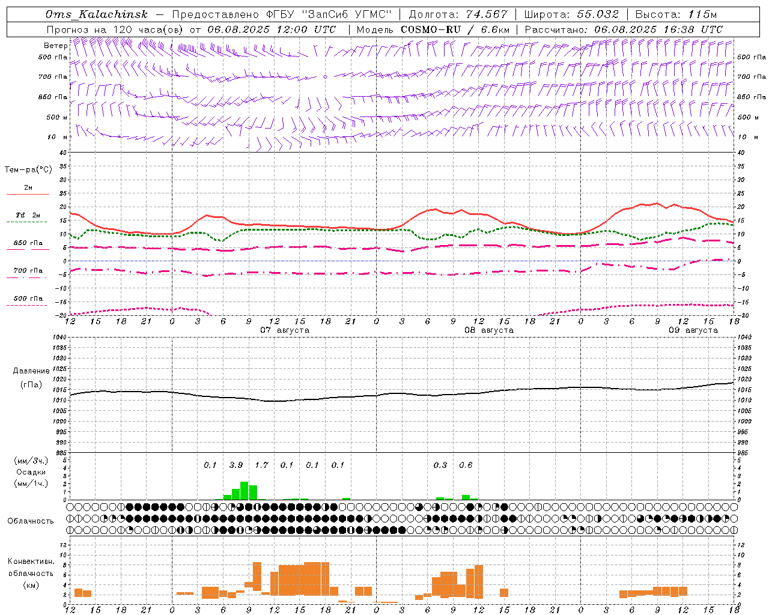Click the Конвективн. panel label

31,562
